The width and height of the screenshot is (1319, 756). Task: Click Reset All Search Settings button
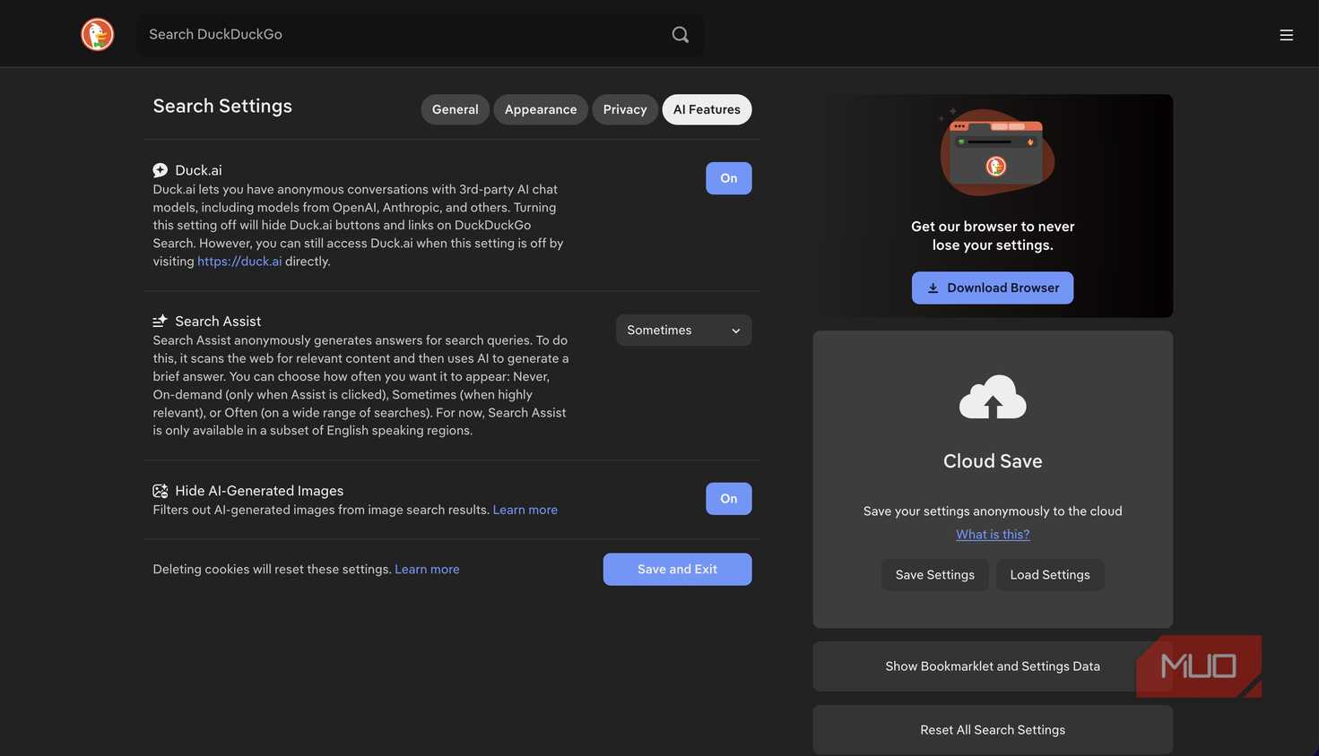point(993,730)
